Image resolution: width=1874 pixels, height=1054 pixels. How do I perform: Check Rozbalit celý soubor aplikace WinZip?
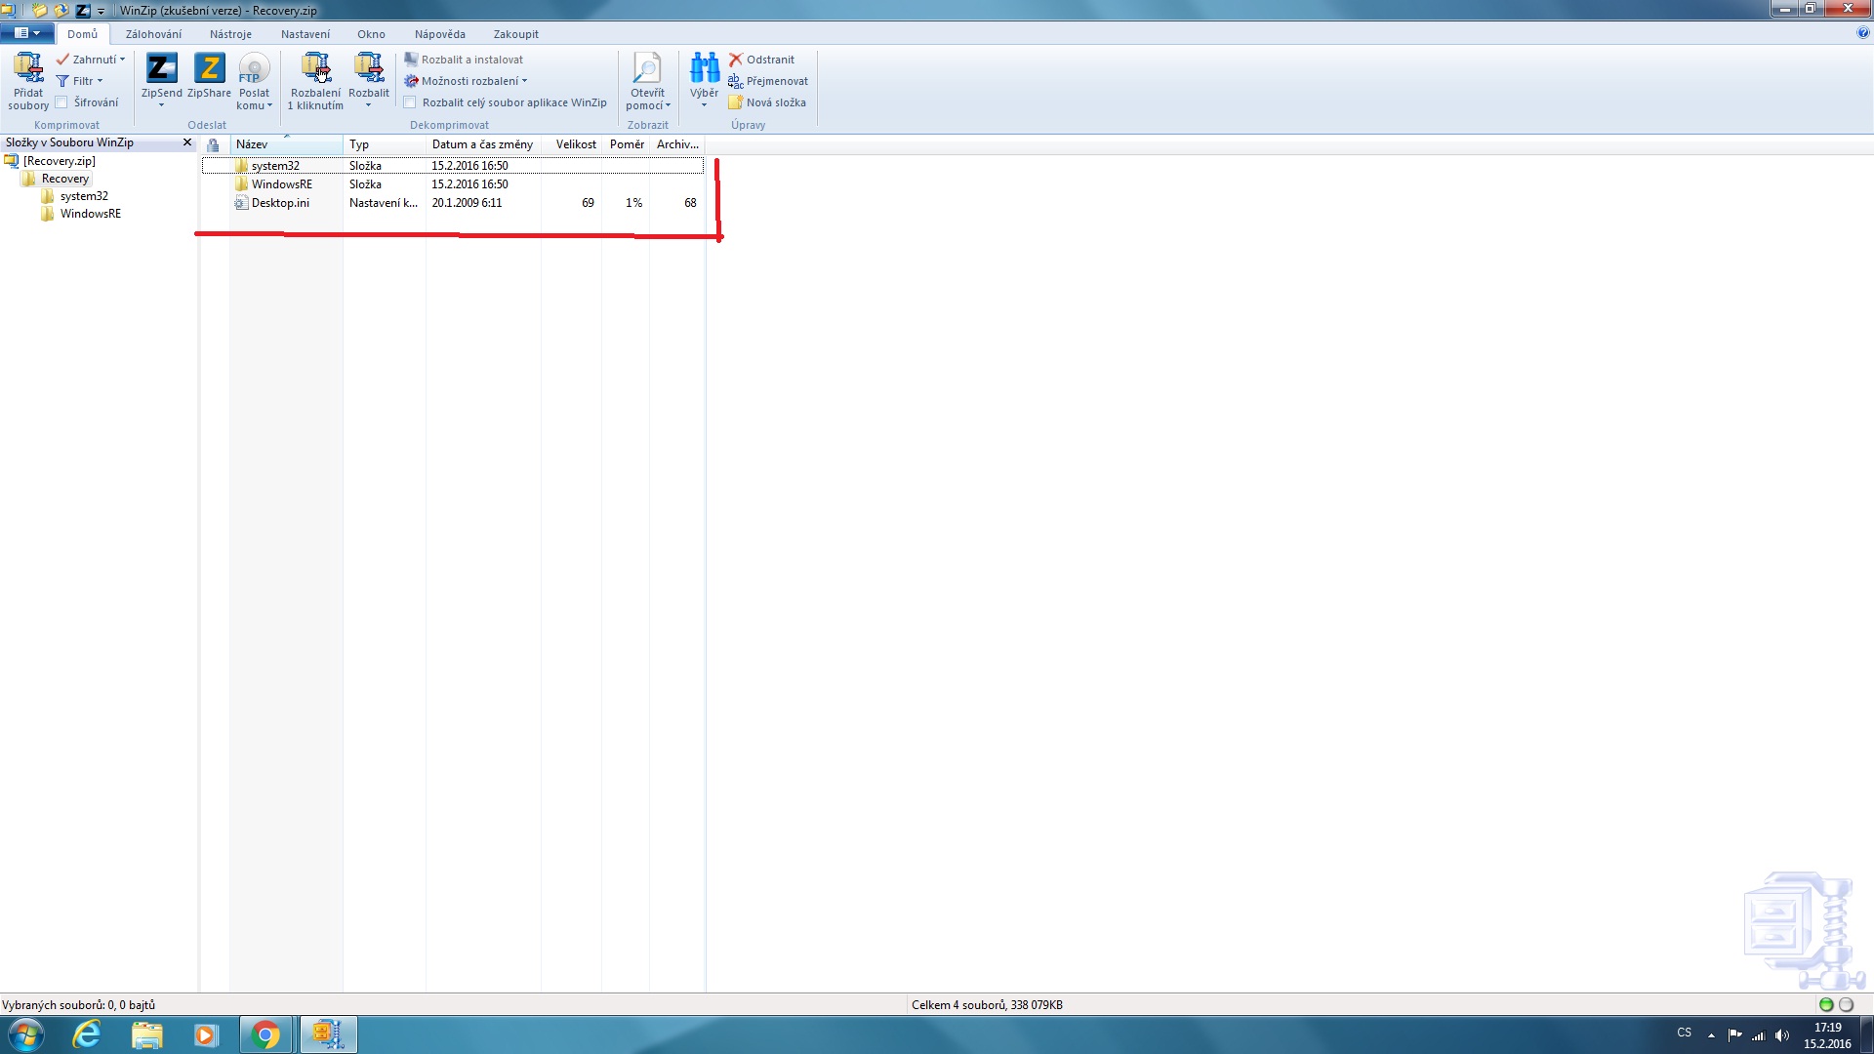point(411,102)
